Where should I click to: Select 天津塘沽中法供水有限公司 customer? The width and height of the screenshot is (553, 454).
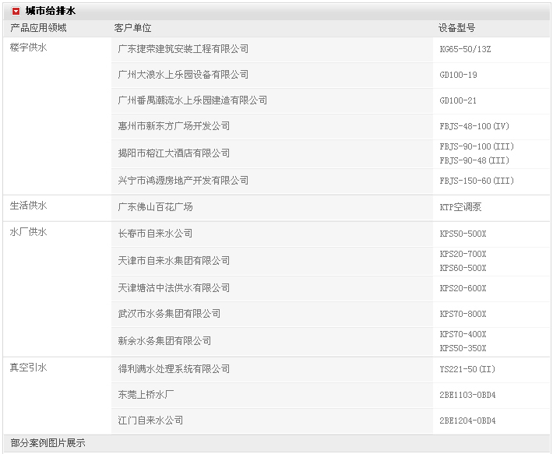[x=174, y=288]
